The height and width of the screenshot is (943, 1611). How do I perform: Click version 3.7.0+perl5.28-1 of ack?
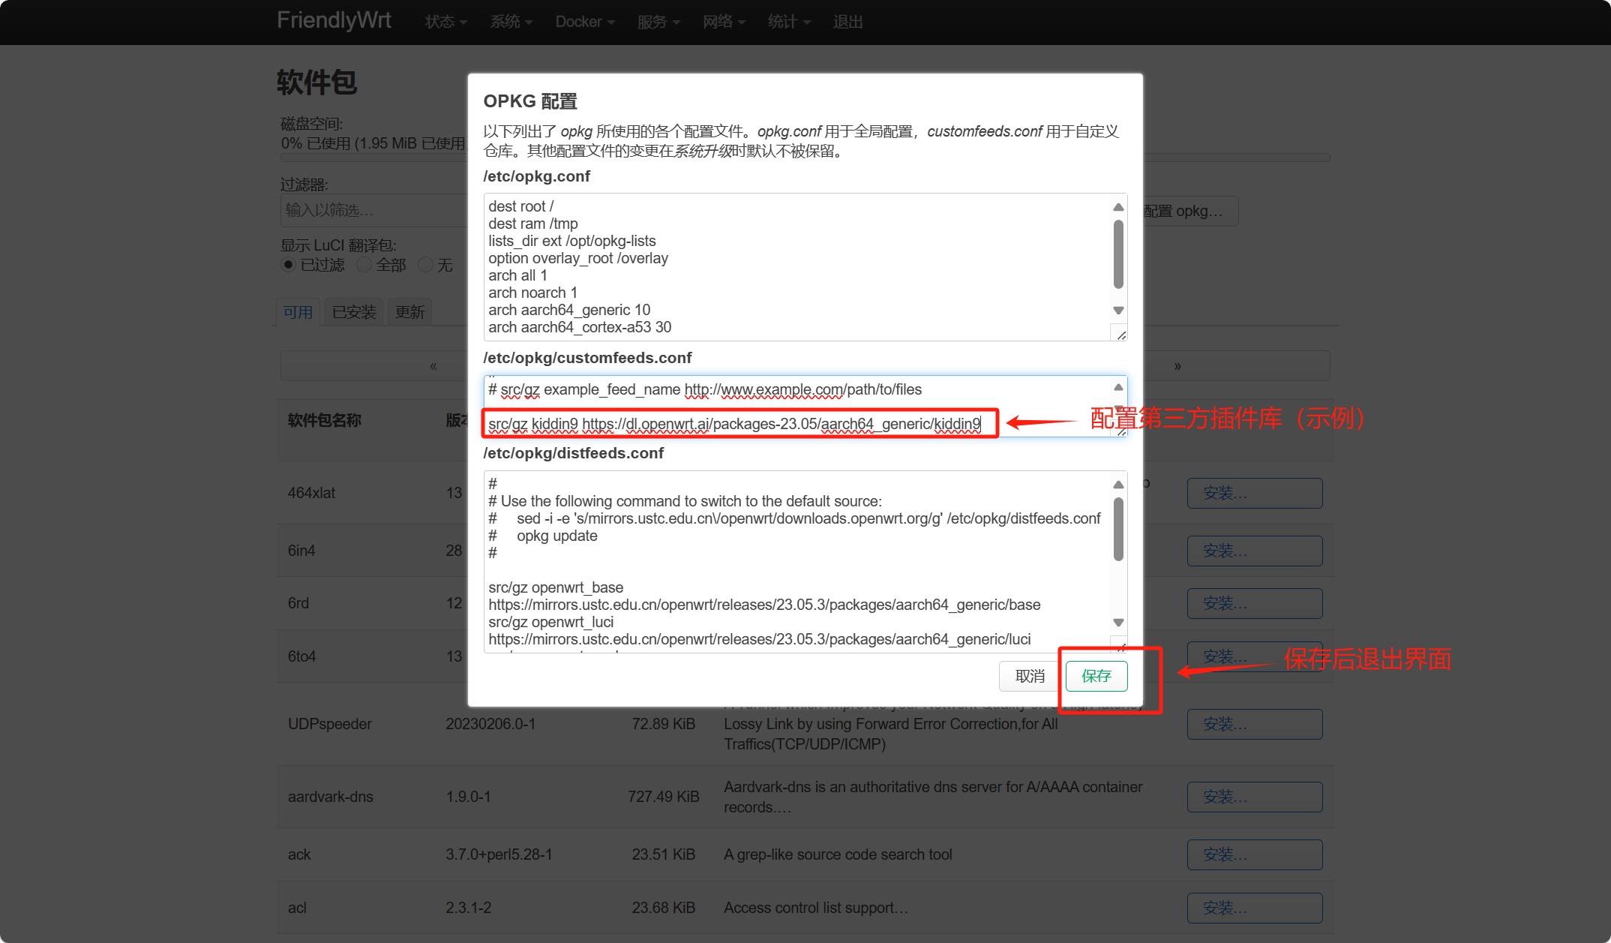click(x=499, y=854)
